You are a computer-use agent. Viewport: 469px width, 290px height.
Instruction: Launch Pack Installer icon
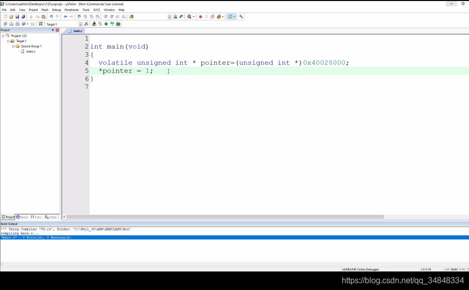tap(118, 24)
